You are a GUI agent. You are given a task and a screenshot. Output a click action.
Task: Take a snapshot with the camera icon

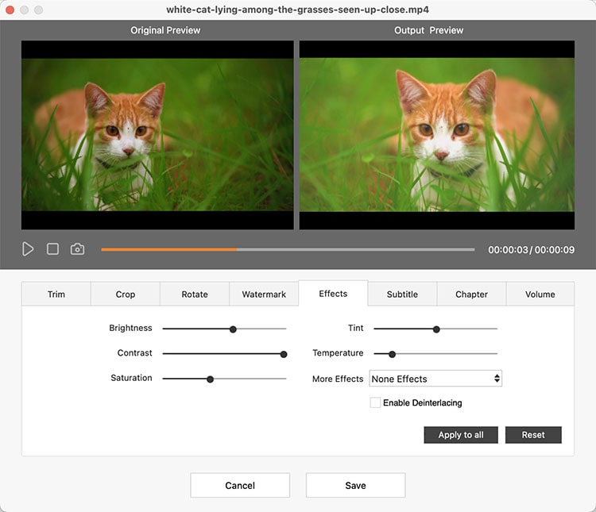[77, 249]
